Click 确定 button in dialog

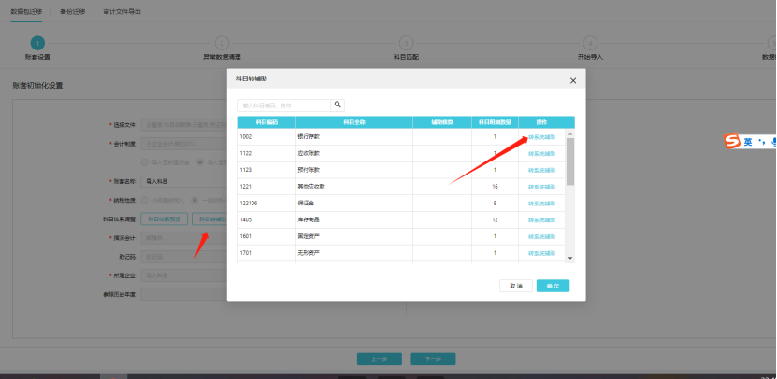[x=553, y=286]
